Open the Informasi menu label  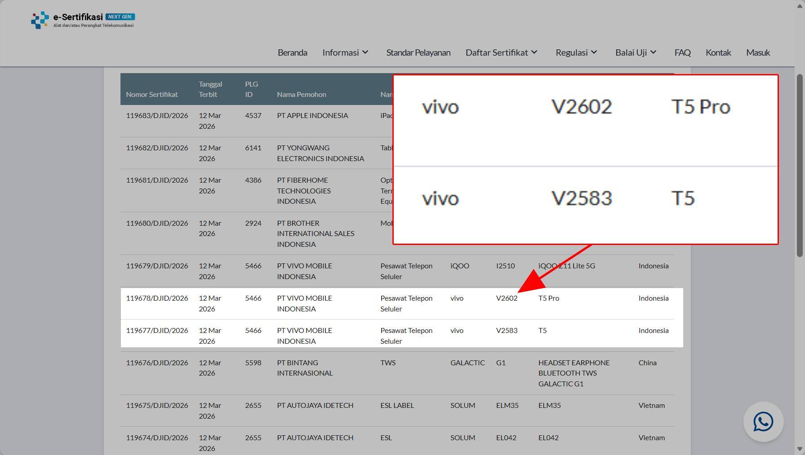pyautogui.click(x=341, y=52)
